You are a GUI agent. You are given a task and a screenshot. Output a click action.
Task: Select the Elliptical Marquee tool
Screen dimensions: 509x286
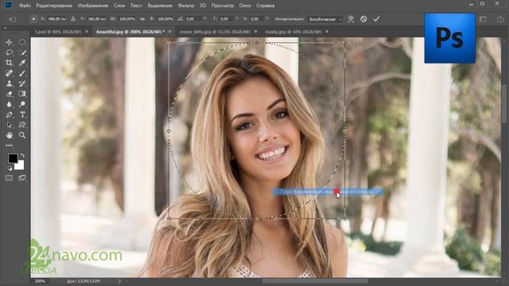click(22, 42)
